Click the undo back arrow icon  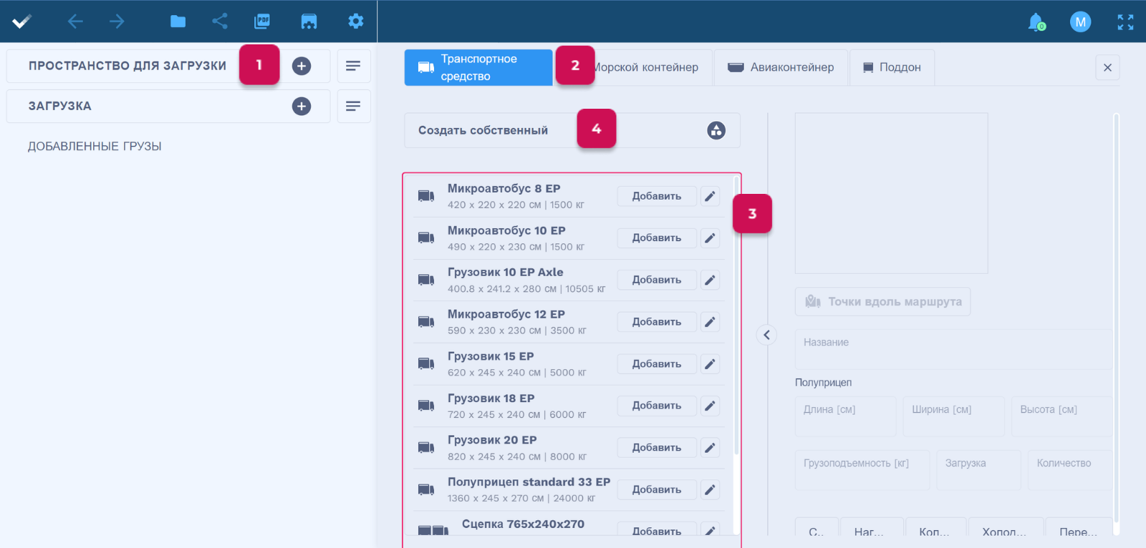[x=75, y=21]
